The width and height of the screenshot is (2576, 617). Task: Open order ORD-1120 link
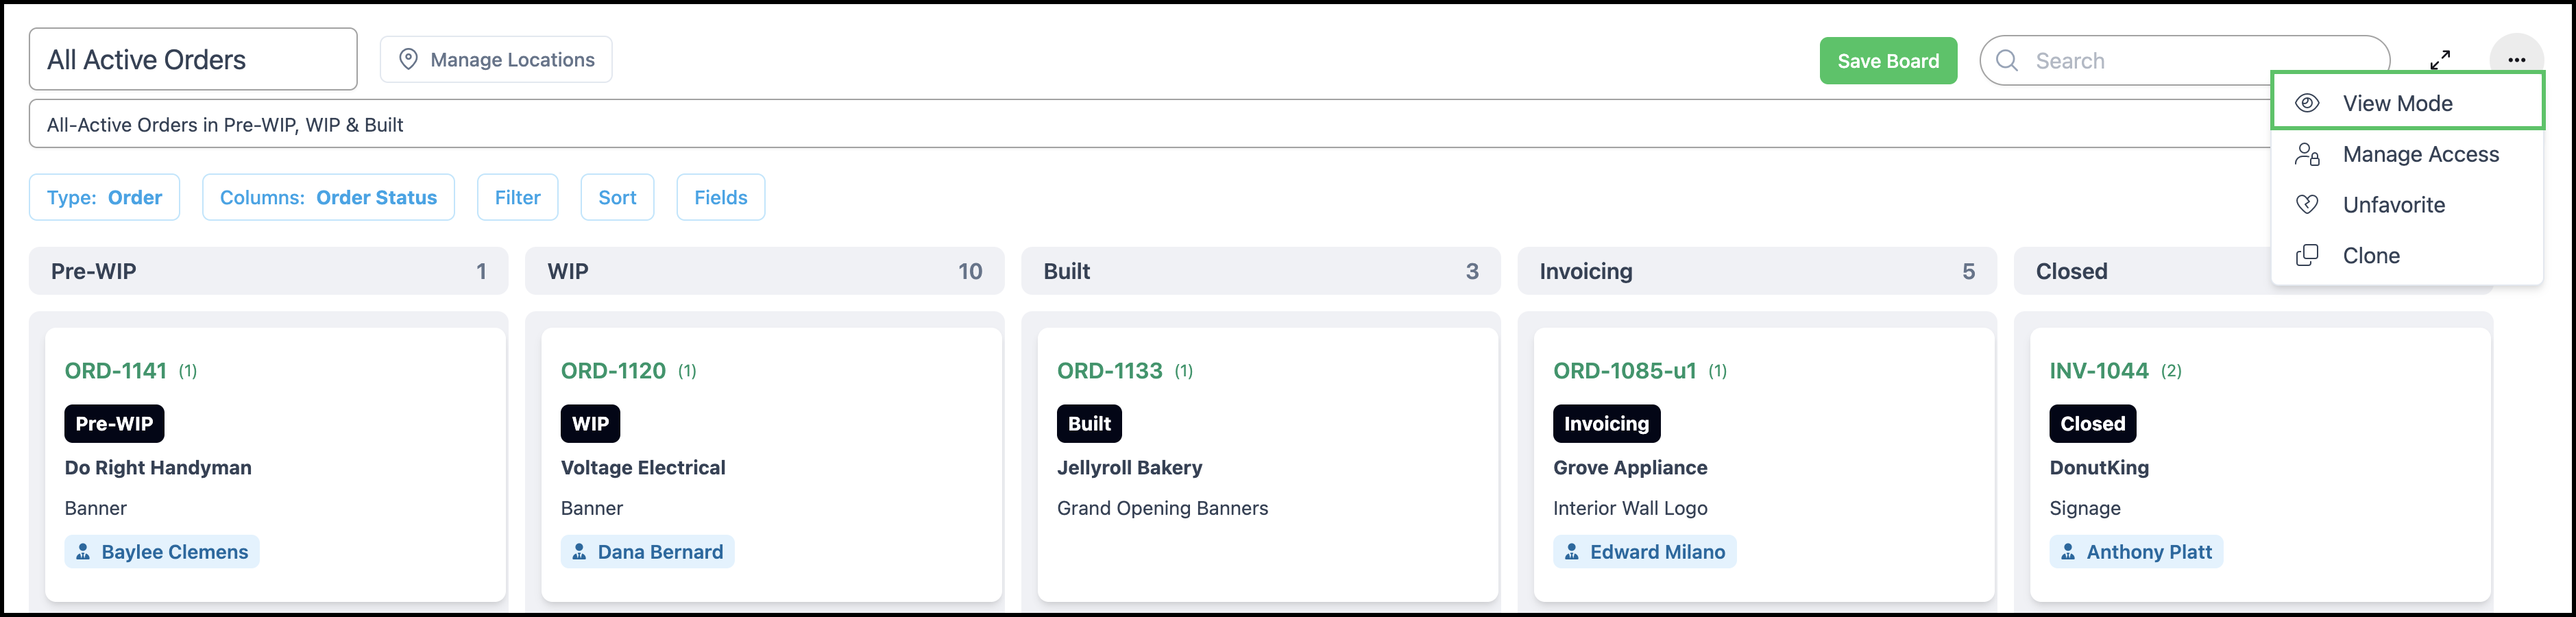[613, 370]
